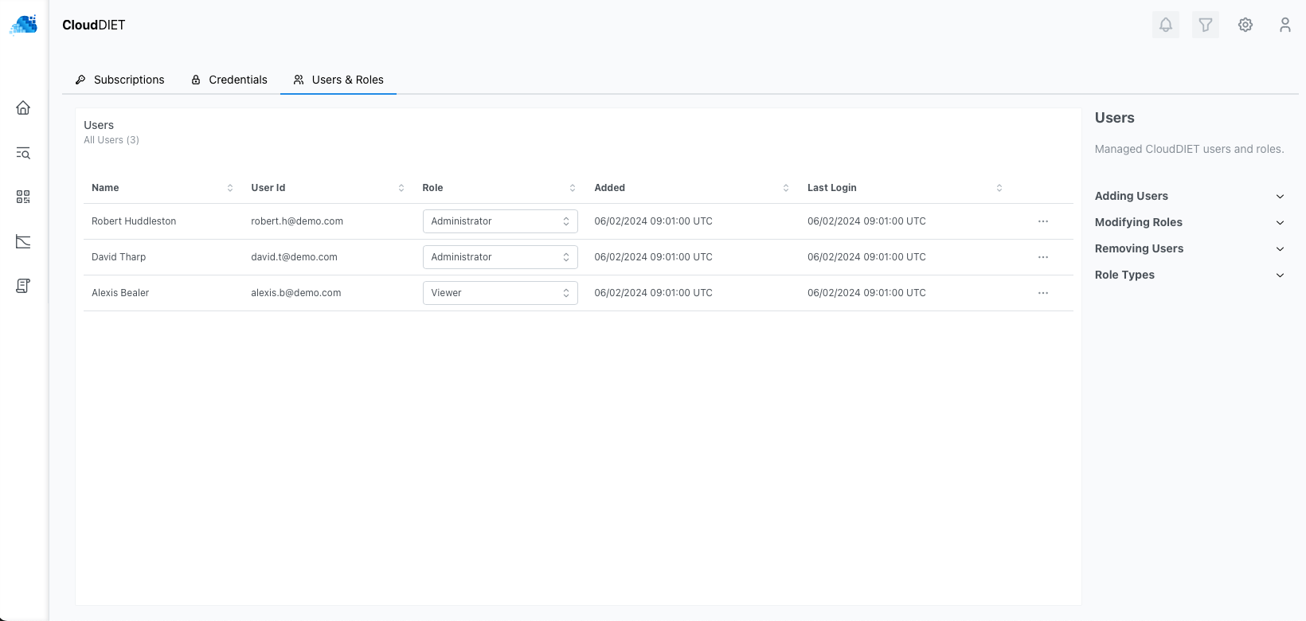
Task: Open the dashboard grid sidebar icon
Action: pyautogui.click(x=23, y=197)
